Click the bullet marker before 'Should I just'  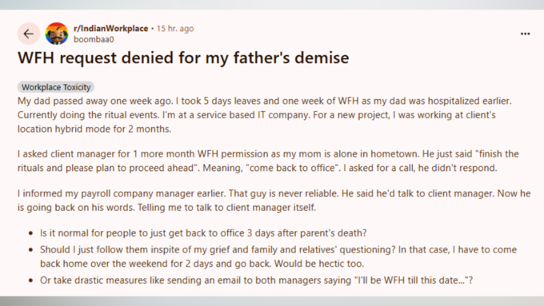tap(31, 250)
